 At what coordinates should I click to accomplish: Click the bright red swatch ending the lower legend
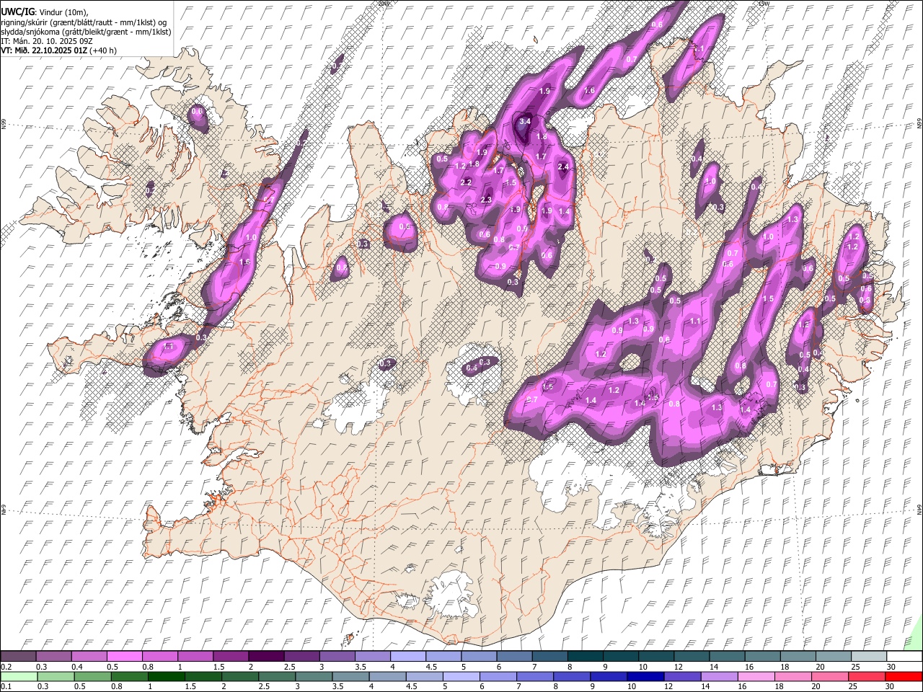[903, 677]
